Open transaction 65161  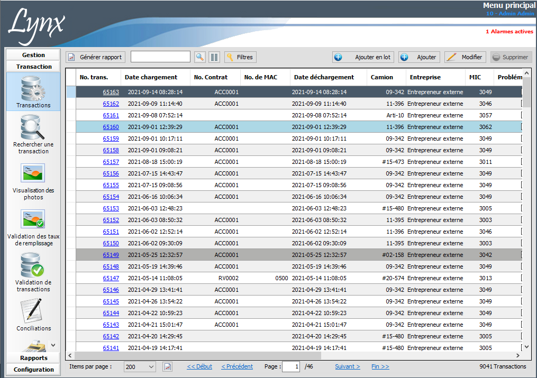click(x=111, y=115)
